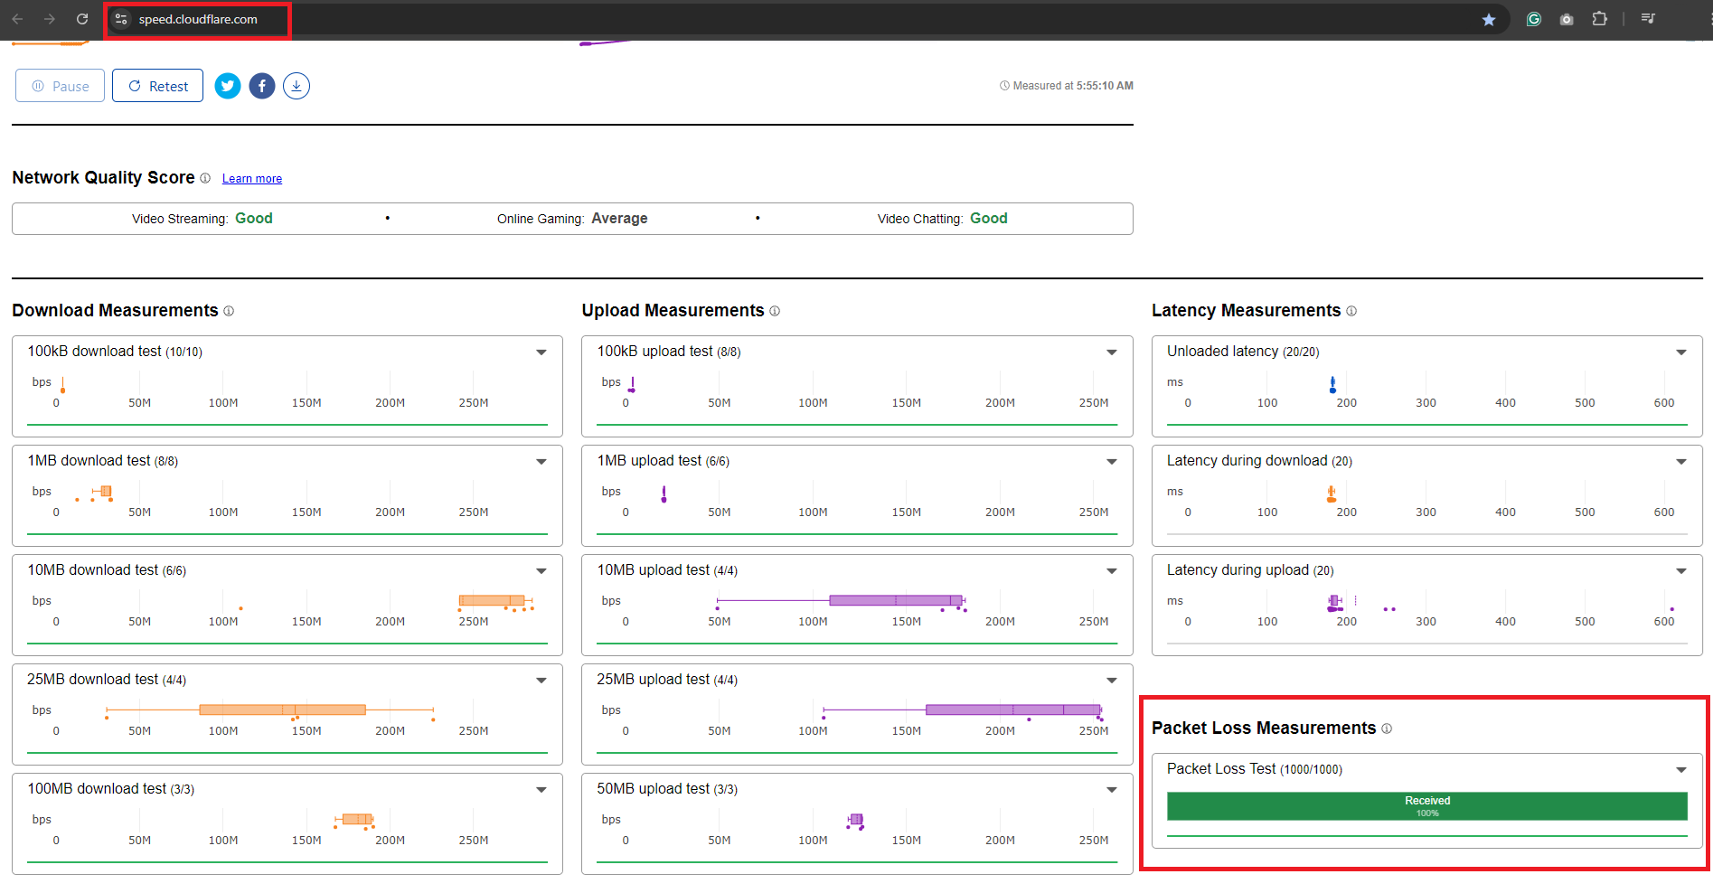The width and height of the screenshot is (1713, 893).
Task: Expand the 50MB upload test panel
Action: 1112,790
